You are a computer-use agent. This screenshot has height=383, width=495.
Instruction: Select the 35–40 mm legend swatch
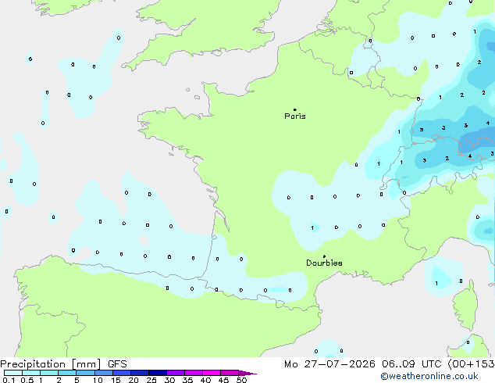coord(194,373)
